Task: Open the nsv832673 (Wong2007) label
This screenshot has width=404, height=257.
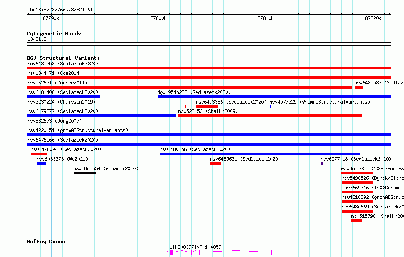Action: 54,121
